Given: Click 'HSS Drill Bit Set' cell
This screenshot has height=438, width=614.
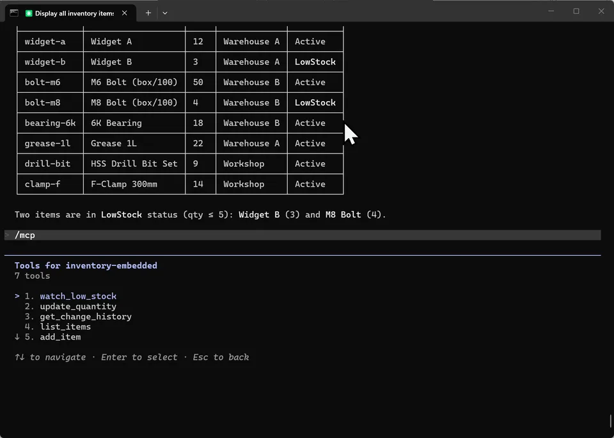Looking at the screenshot, I should [134, 164].
